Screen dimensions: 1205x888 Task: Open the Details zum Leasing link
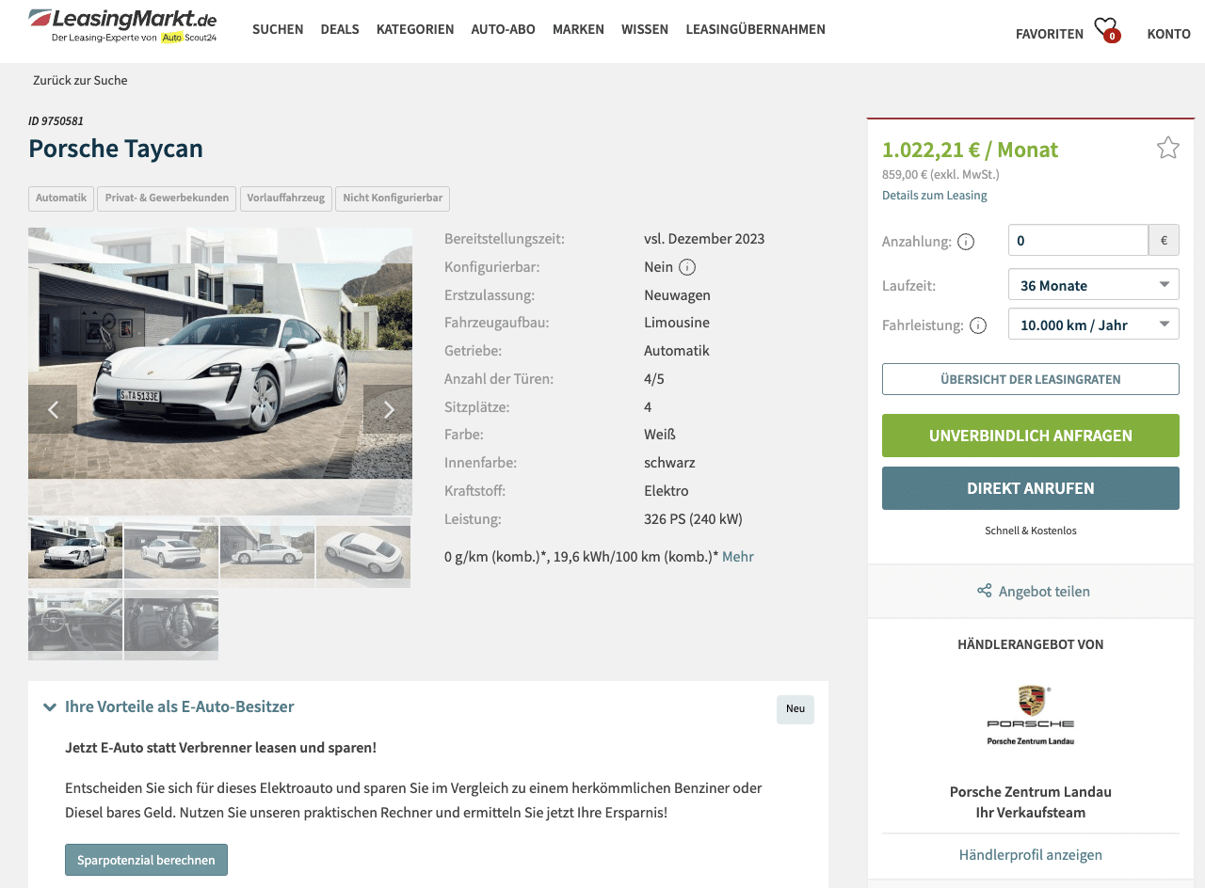[x=935, y=196]
